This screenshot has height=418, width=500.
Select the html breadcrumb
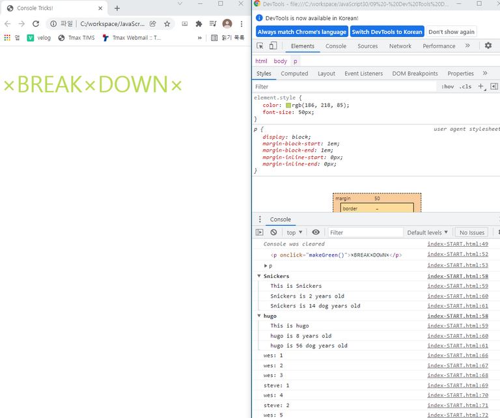tap(261, 61)
